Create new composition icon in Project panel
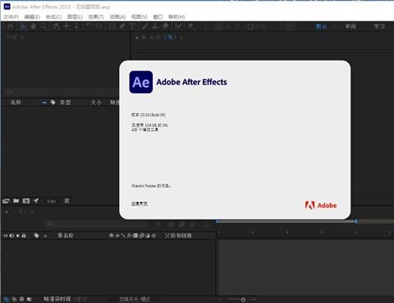Viewport: 394px width, 303px height. point(26,201)
